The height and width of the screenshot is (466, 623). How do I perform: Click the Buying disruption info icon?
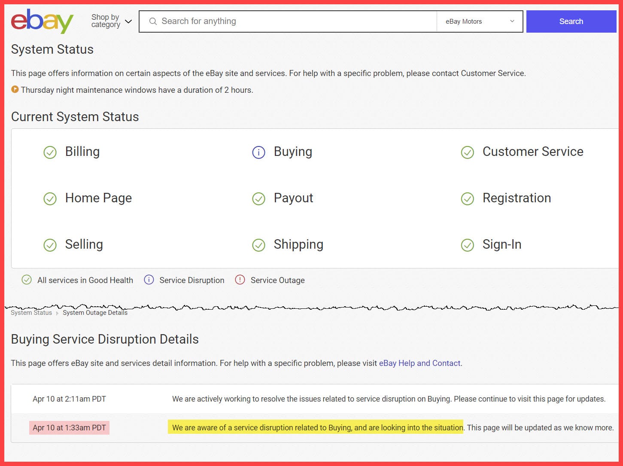258,152
